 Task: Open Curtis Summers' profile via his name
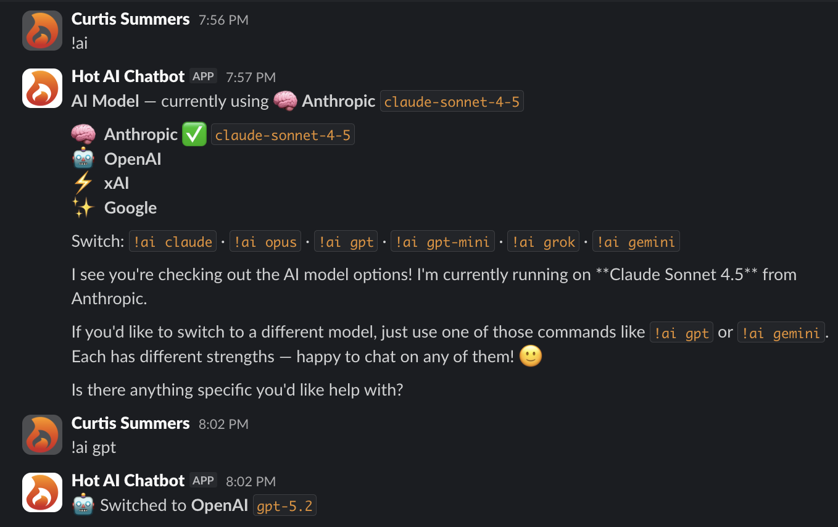pos(130,19)
